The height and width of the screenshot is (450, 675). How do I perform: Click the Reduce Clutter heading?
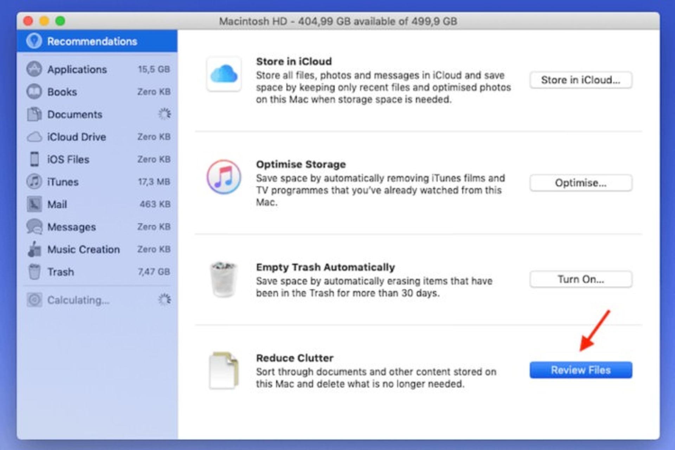(295, 358)
